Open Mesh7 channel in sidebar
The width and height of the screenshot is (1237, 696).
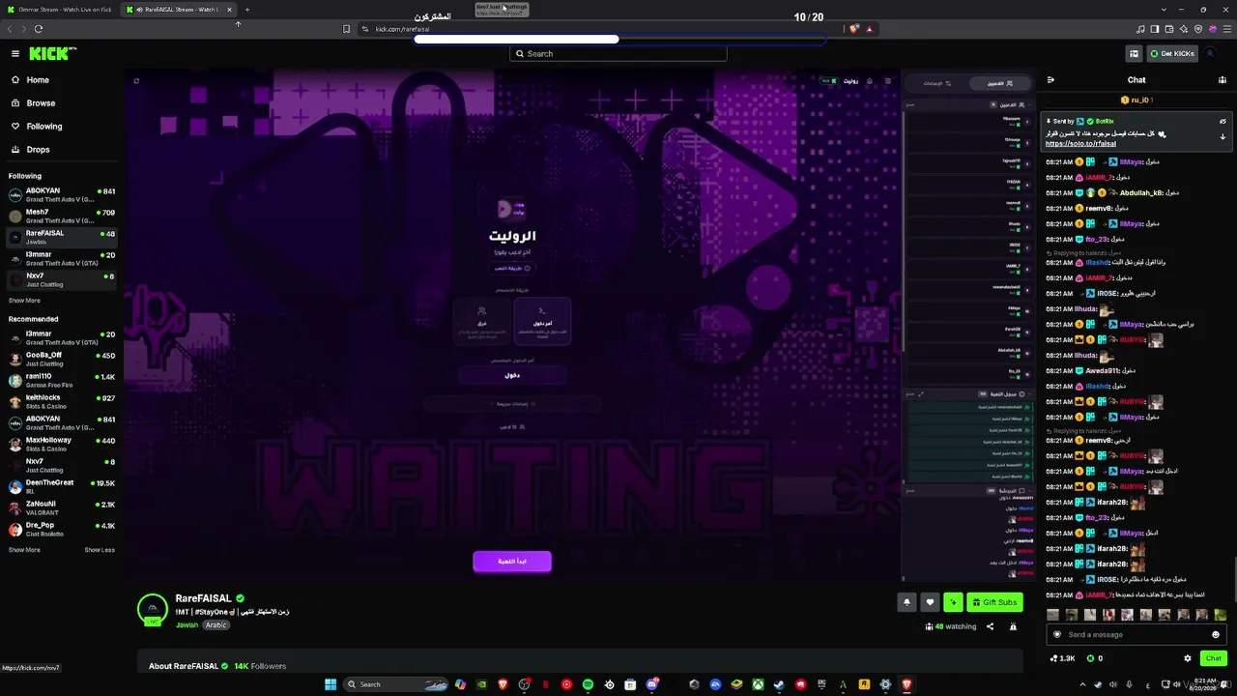[62, 216]
